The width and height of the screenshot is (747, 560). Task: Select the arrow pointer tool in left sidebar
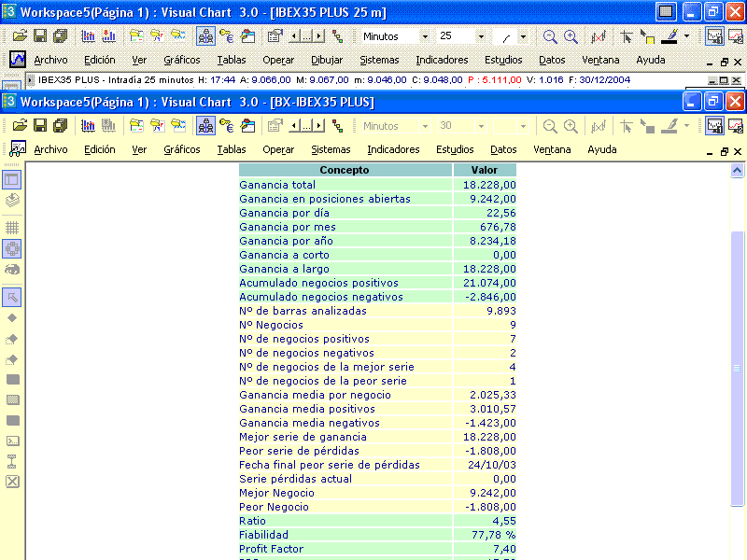coord(13,297)
